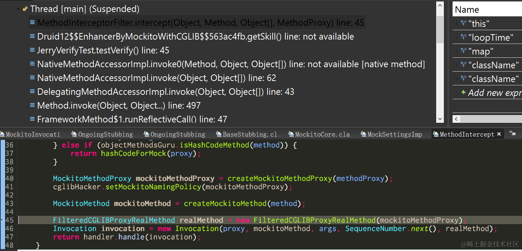Select the "loopTime" expression row

point(487,37)
